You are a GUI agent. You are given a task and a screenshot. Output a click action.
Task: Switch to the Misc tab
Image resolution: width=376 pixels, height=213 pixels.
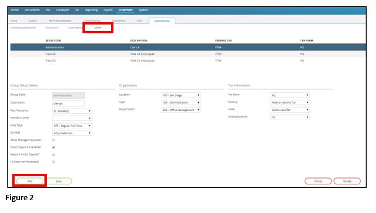140,21
